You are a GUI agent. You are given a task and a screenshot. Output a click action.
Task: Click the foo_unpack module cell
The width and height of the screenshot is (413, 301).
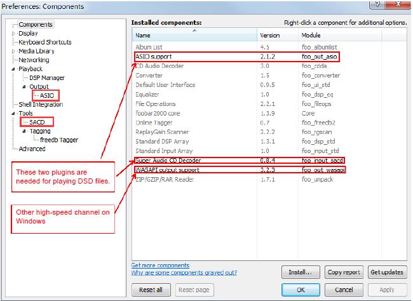point(318,180)
